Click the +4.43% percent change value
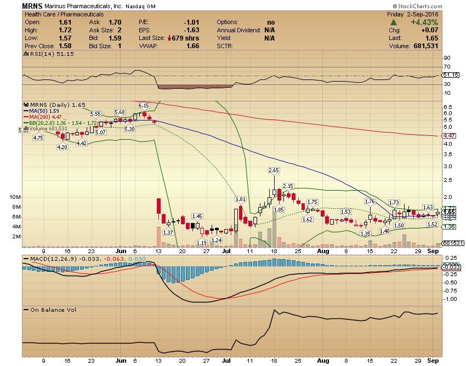Image resolution: width=466 pixels, height=366 pixels. 424,22
